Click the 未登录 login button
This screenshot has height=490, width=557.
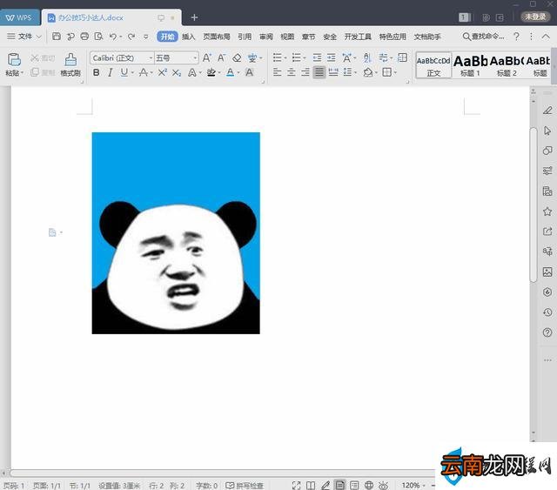click(535, 17)
